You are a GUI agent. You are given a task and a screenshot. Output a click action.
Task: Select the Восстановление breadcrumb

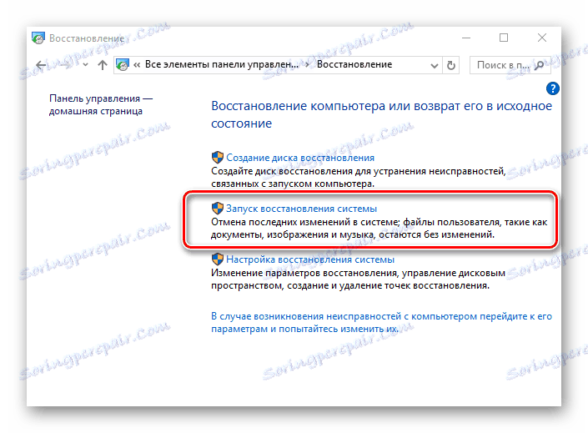354,64
